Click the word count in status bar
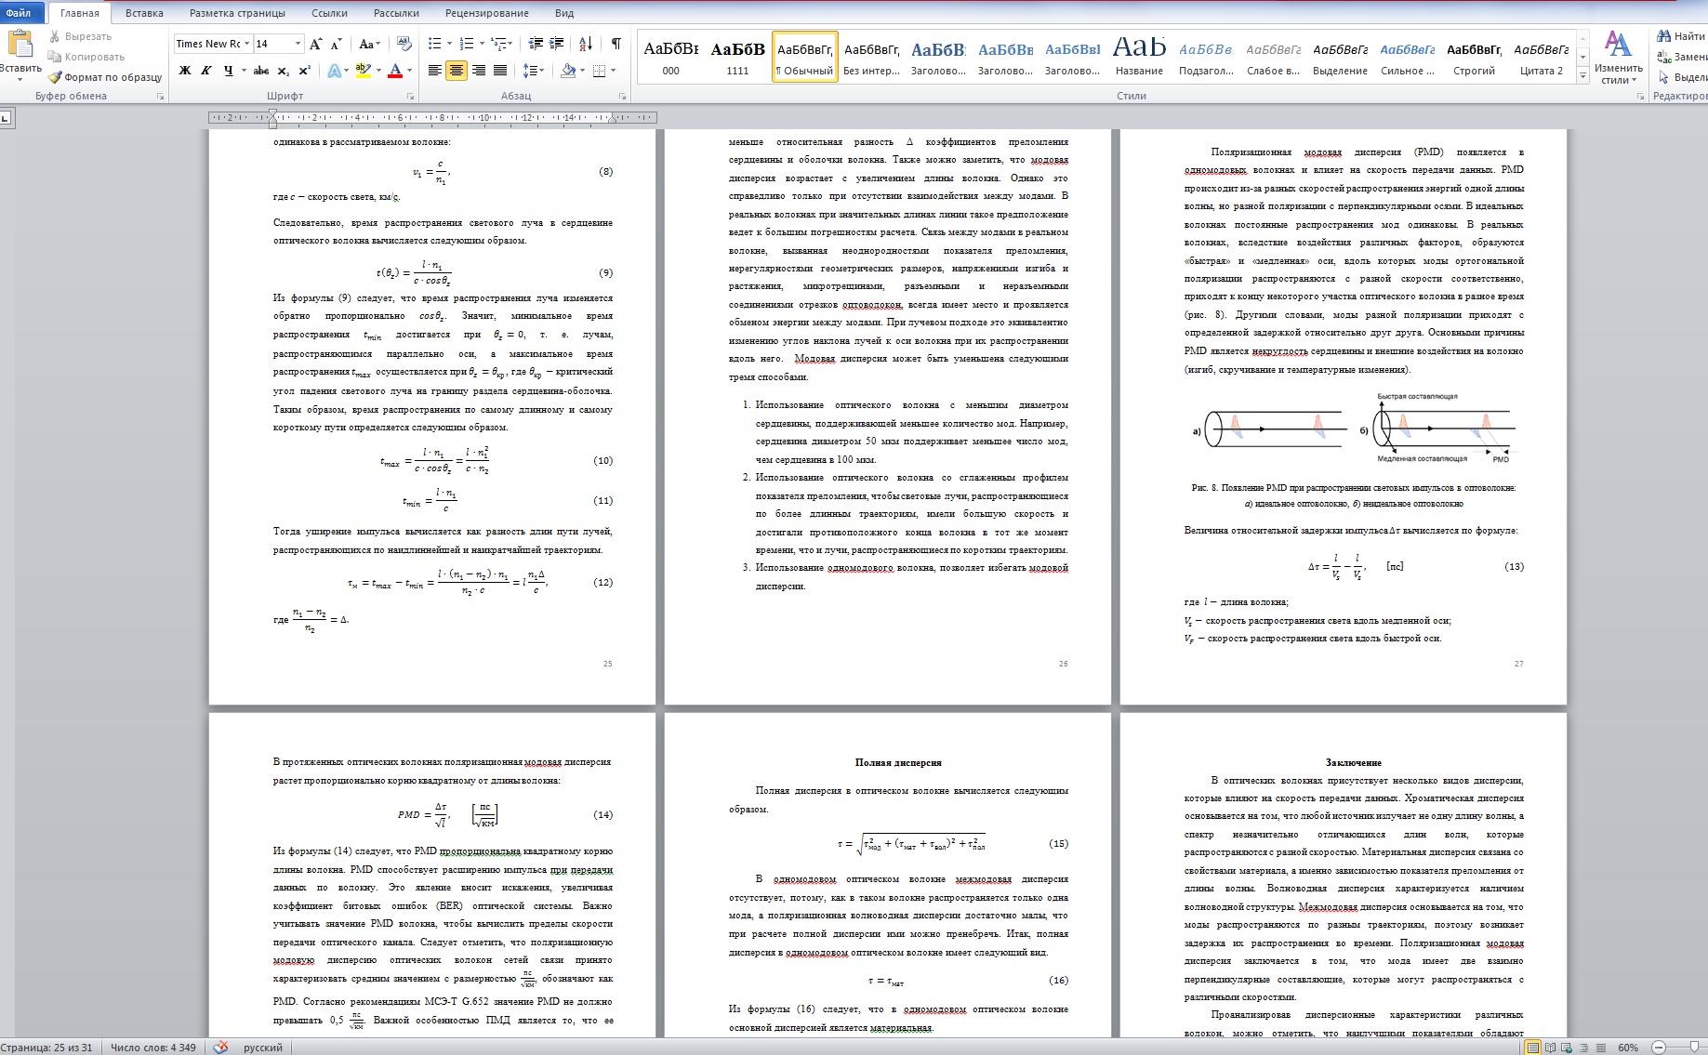Viewport: 1708px width, 1055px height. (x=153, y=1048)
